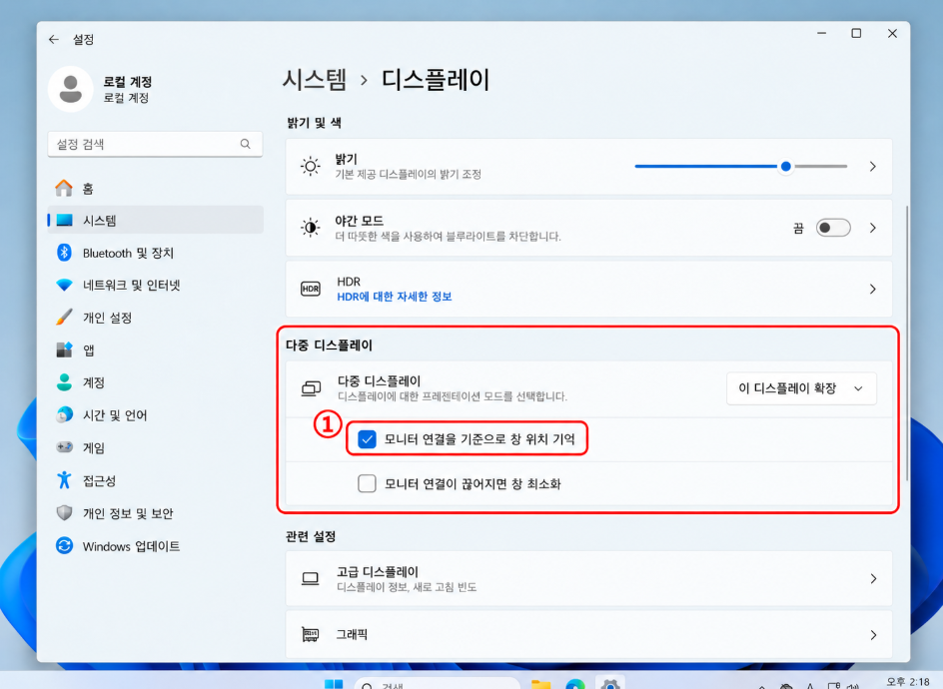Select the 시간 및 언어 globe-clock icon
The width and height of the screenshot is (943, 689).
click(x=64, y=414)
